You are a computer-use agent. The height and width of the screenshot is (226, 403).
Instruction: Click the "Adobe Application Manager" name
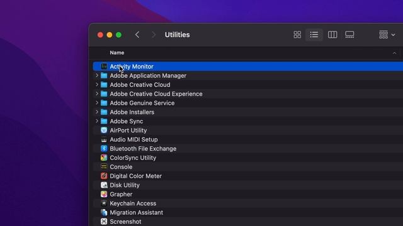point(148,75)
